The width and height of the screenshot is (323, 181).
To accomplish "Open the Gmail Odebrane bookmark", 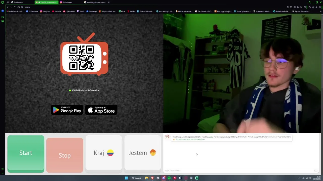I will 15,11.
